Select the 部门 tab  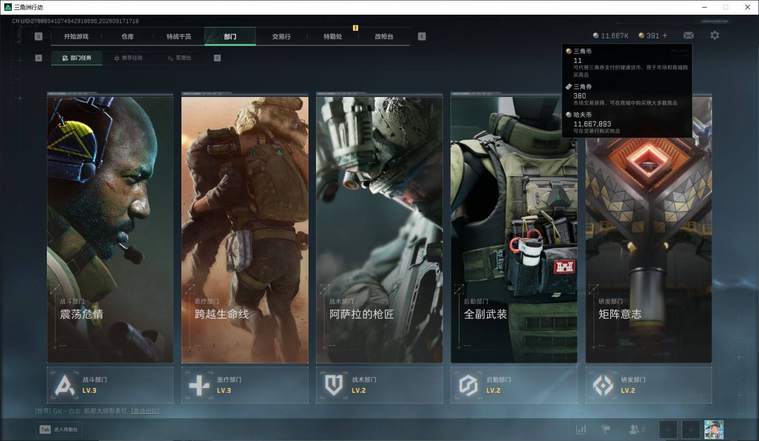[x=230, y=36]
